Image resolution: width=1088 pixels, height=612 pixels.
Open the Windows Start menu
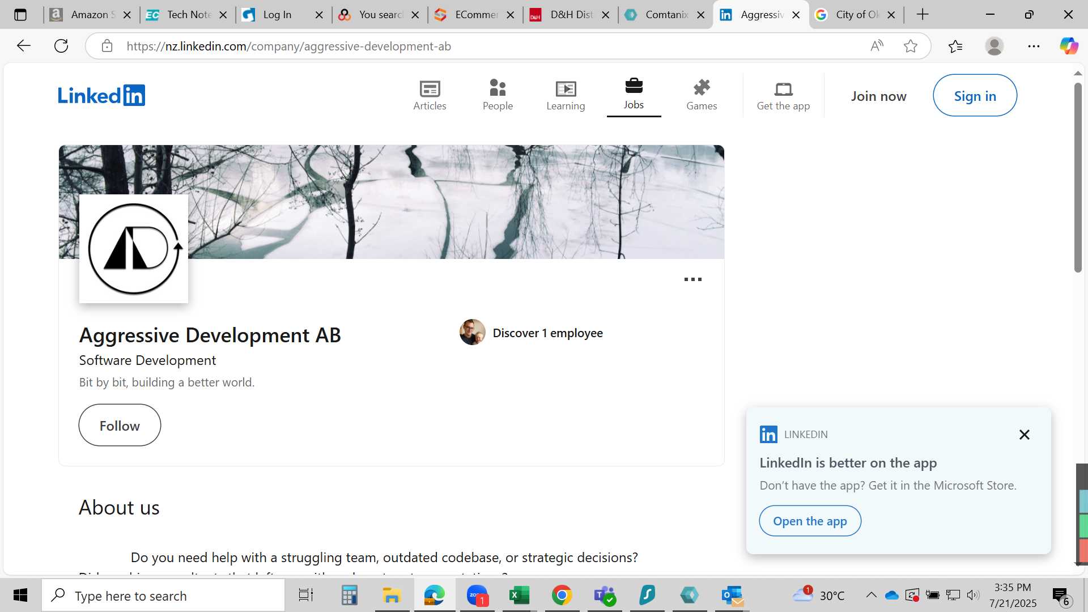tap(20, 595)
